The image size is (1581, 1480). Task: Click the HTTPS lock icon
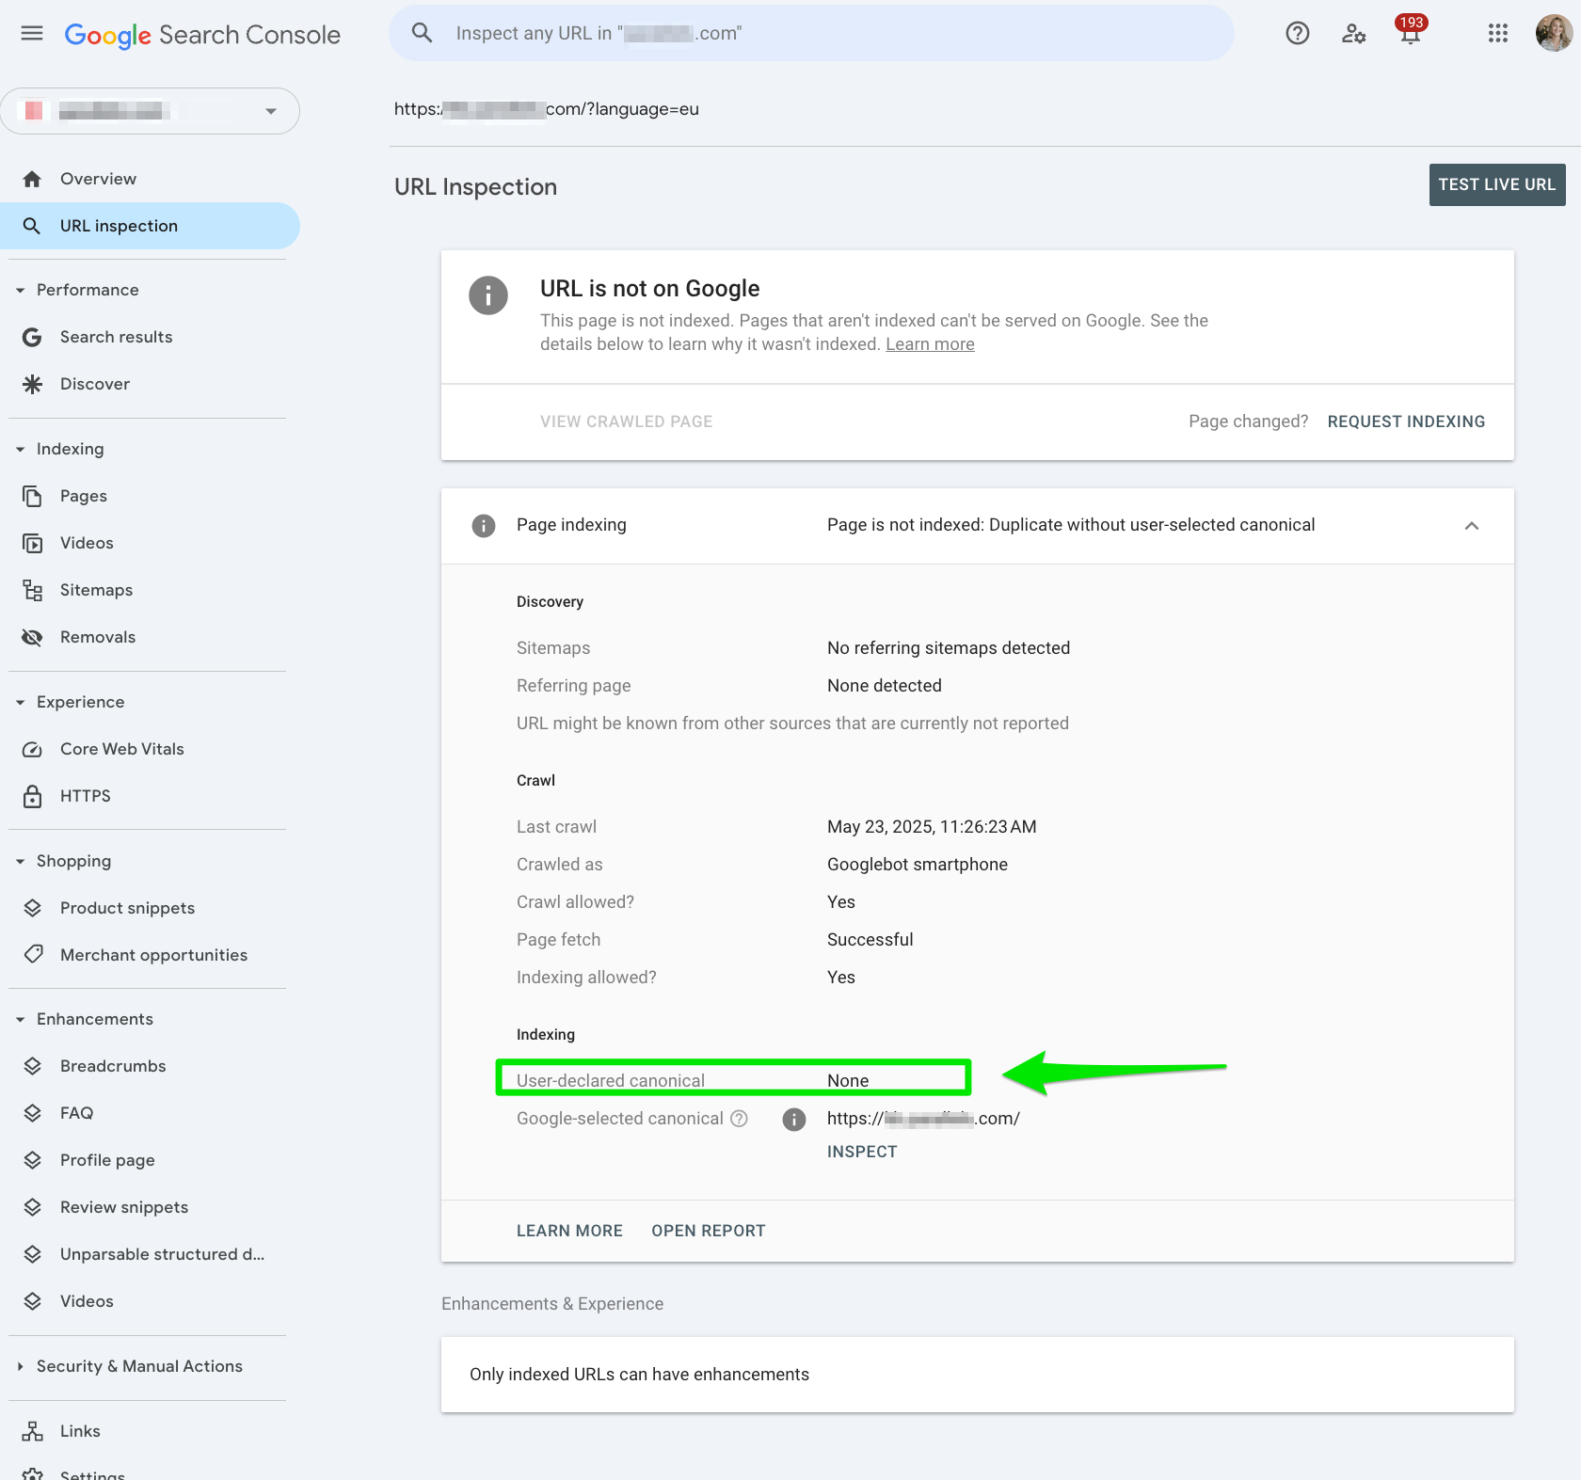(x=32, y=796)
